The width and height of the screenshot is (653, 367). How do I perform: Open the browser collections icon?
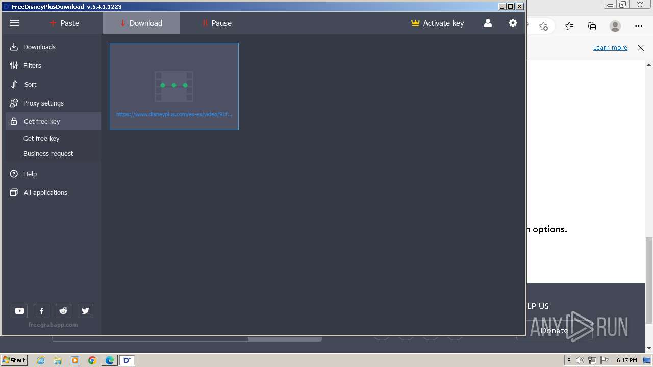click(592, 26)
